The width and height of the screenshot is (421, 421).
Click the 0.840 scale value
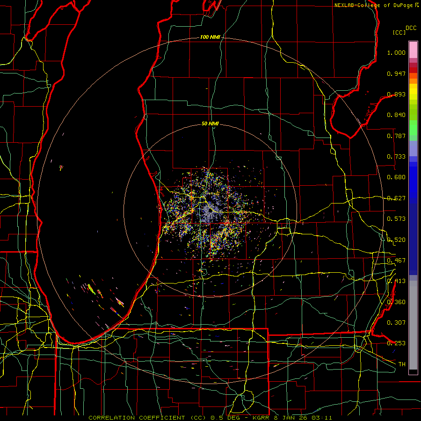pyautogui.click(x=396, y=115)
